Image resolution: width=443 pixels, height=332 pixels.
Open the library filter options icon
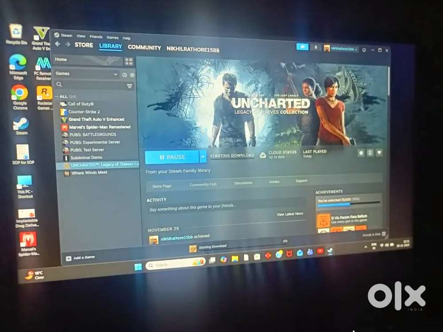pos(130,86)
